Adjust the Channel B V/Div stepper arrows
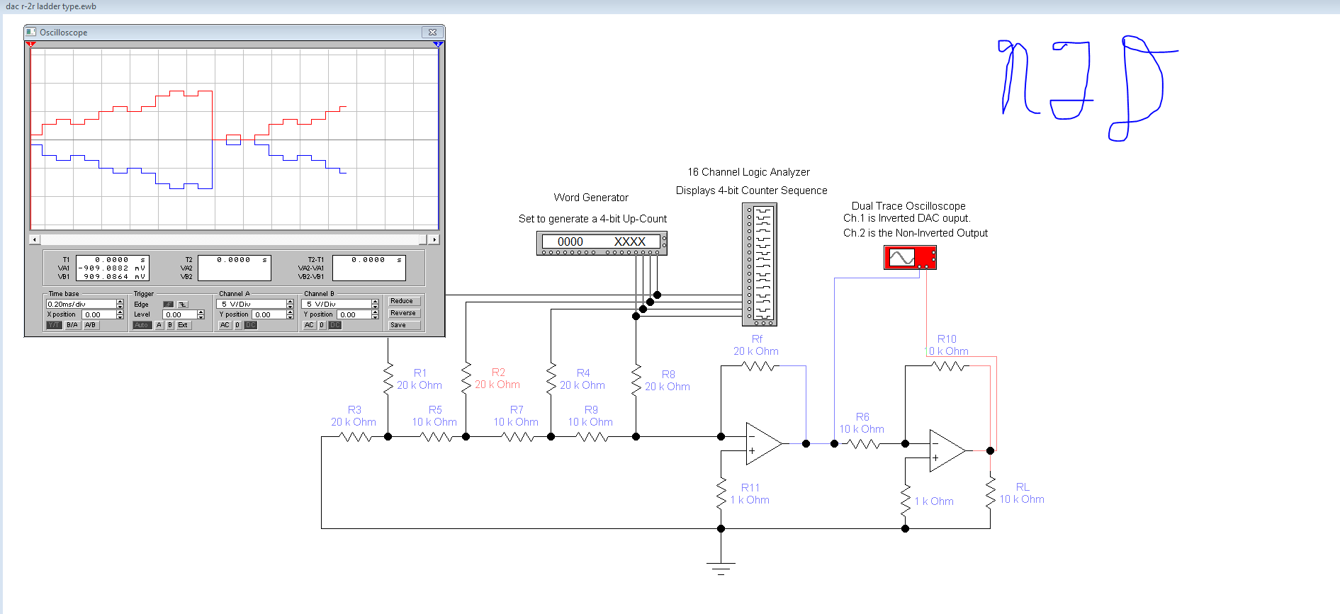 coord(375,304)
